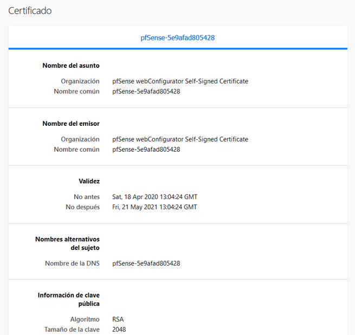Click Nombre común value under Nombre del asunto

(146, 91)
